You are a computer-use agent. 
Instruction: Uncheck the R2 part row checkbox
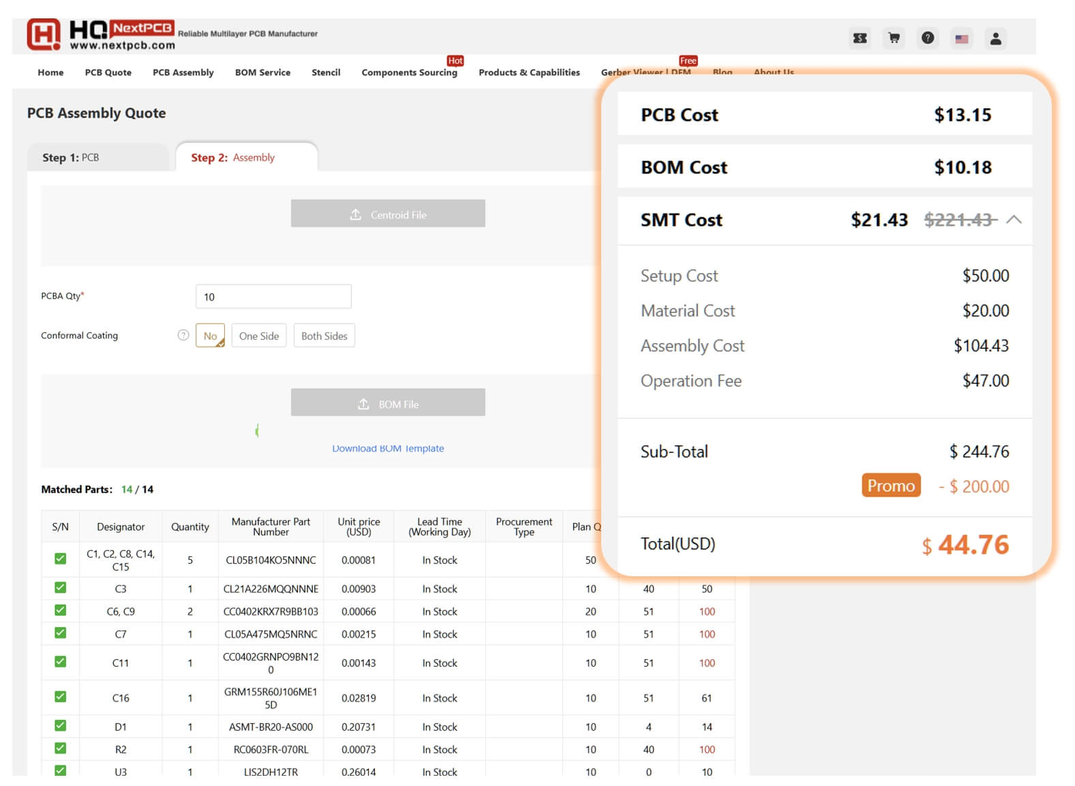tap(61, 749)
